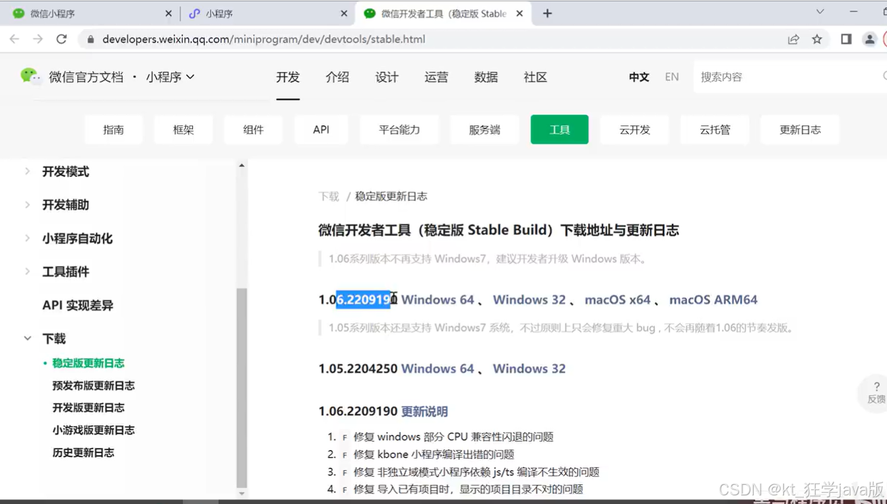Download 1.05.2204250 Windows 64 version
887x504 pixels.
438,369
